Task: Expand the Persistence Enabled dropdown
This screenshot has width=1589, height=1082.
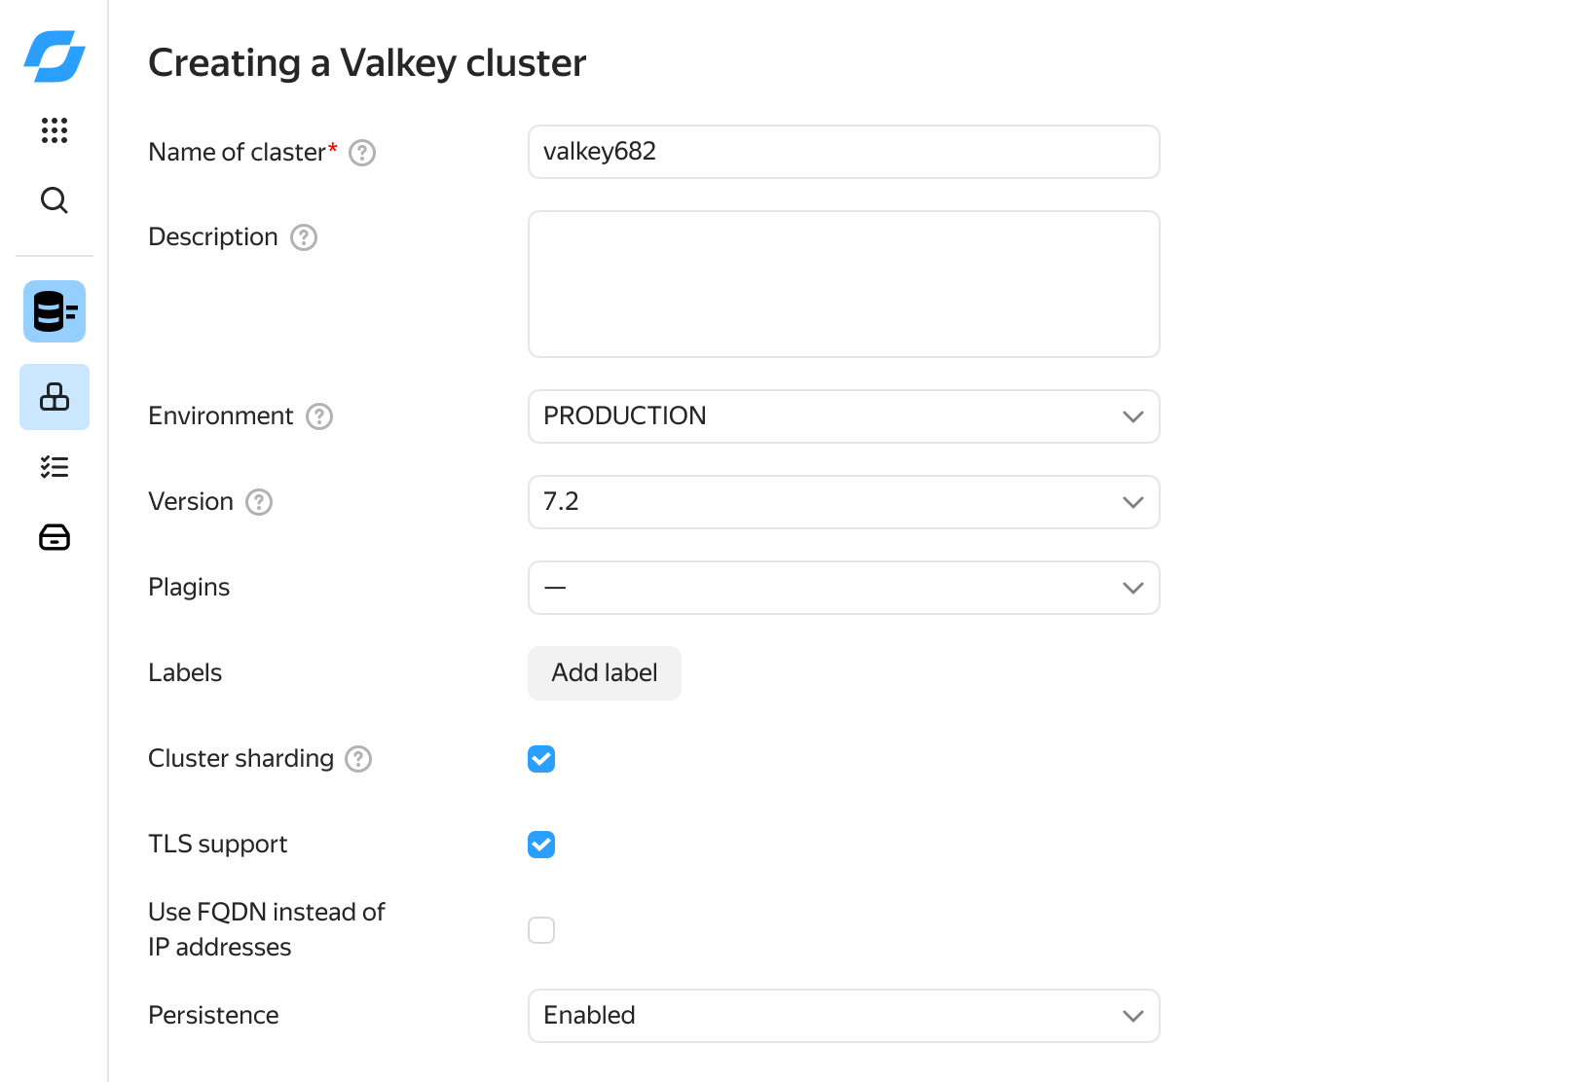Action: point(843,1016)
